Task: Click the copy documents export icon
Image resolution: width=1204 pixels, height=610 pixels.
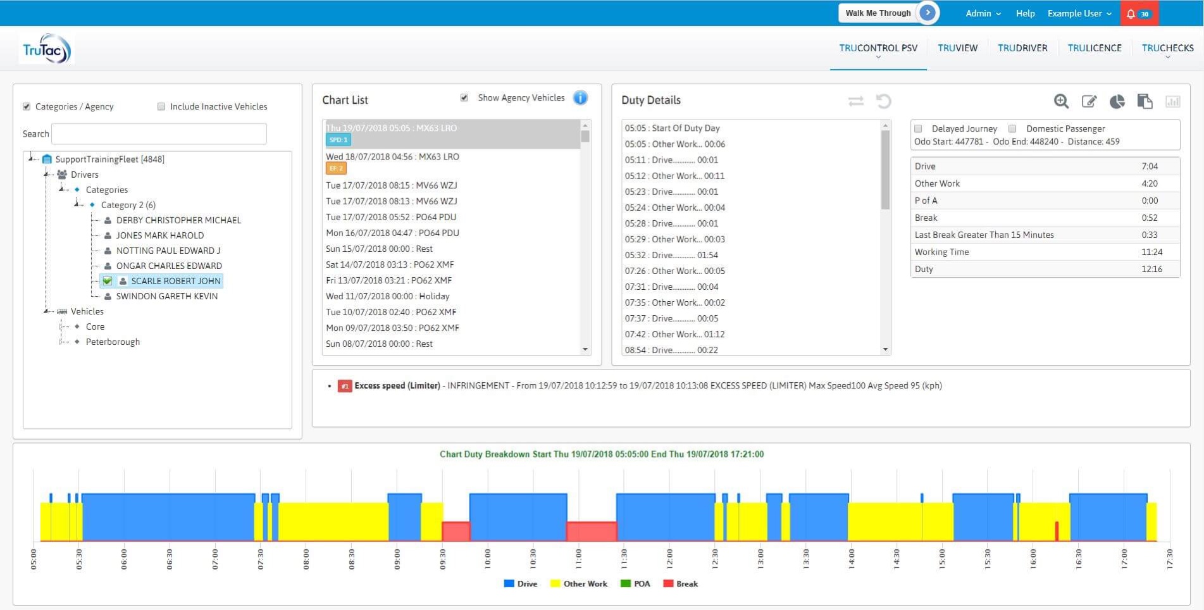Action: pyautogui.click(x=1145, y=101)
